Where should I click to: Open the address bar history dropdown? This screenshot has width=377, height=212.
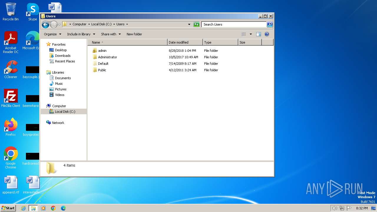189,24
